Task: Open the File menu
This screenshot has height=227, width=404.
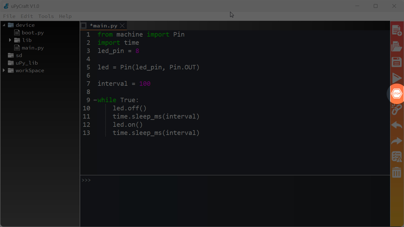Action: click(x=9, y=16)
